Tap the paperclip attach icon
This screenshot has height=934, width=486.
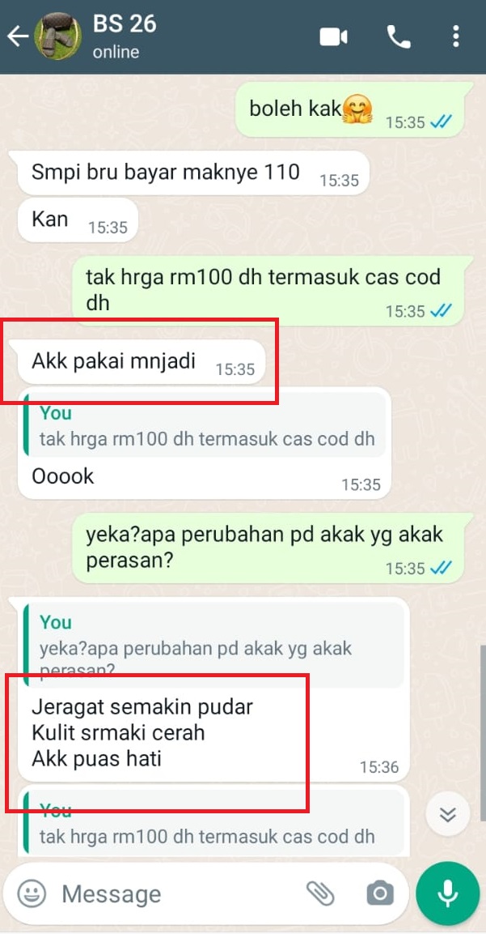tap(320, 893)
